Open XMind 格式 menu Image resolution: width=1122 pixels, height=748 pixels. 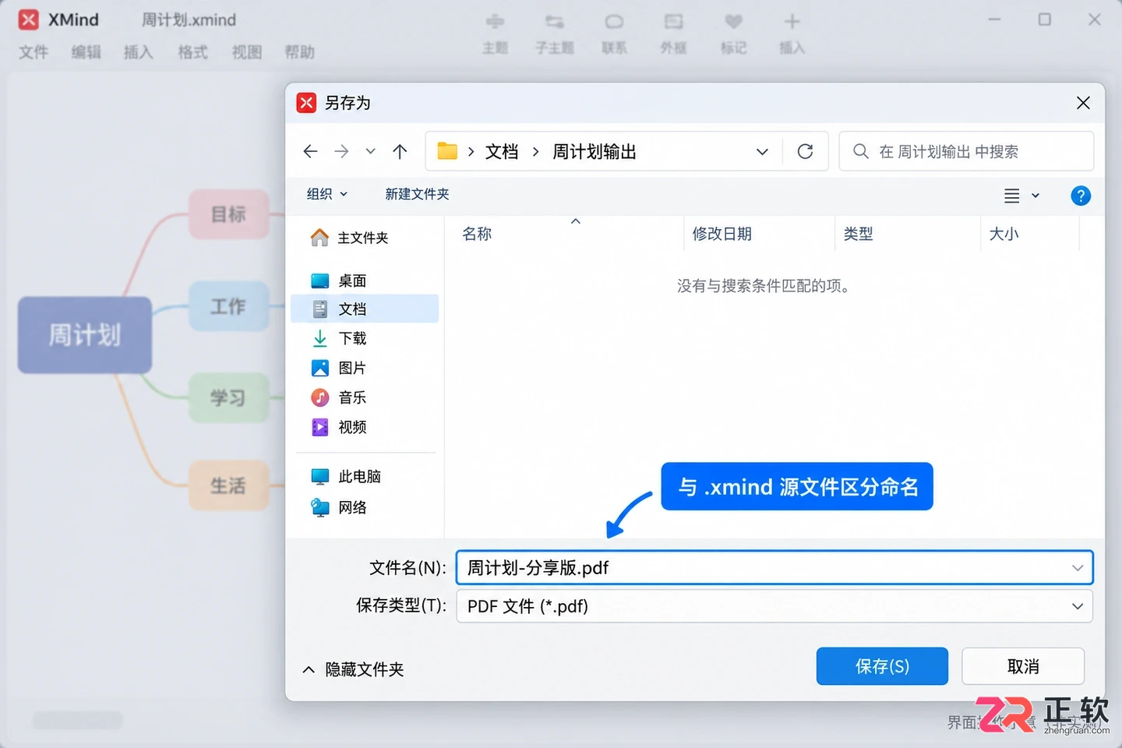point(193,52)
